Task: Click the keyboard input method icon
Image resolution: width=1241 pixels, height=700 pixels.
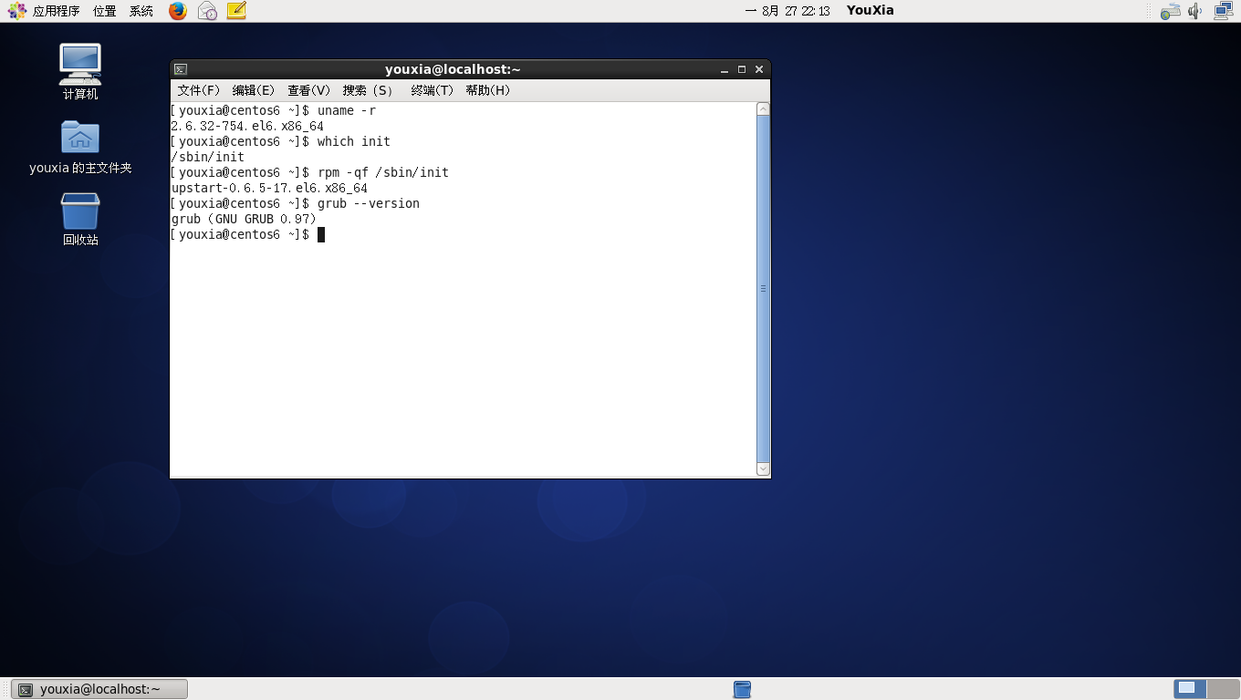Action: click(x=1170, y=11)
